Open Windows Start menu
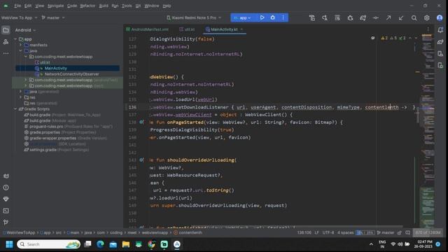This screenshot has width=448, height=252. [9, 244]
